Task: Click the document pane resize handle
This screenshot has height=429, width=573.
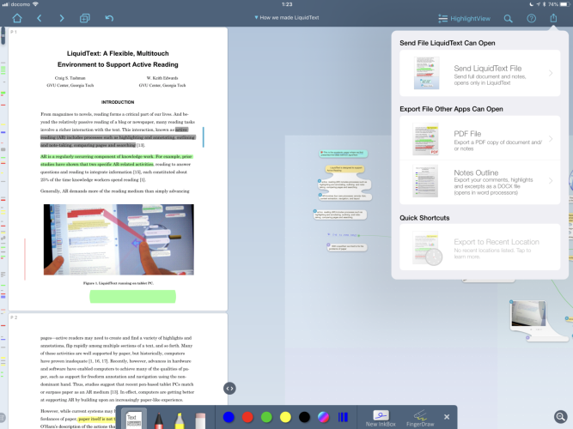Action: [x=229, y=388]
